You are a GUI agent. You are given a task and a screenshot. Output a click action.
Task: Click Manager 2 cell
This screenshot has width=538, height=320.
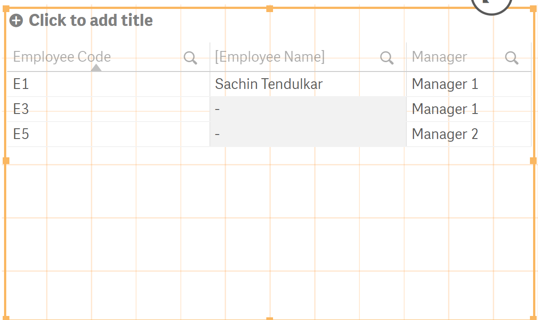click(x=445, y=134)
